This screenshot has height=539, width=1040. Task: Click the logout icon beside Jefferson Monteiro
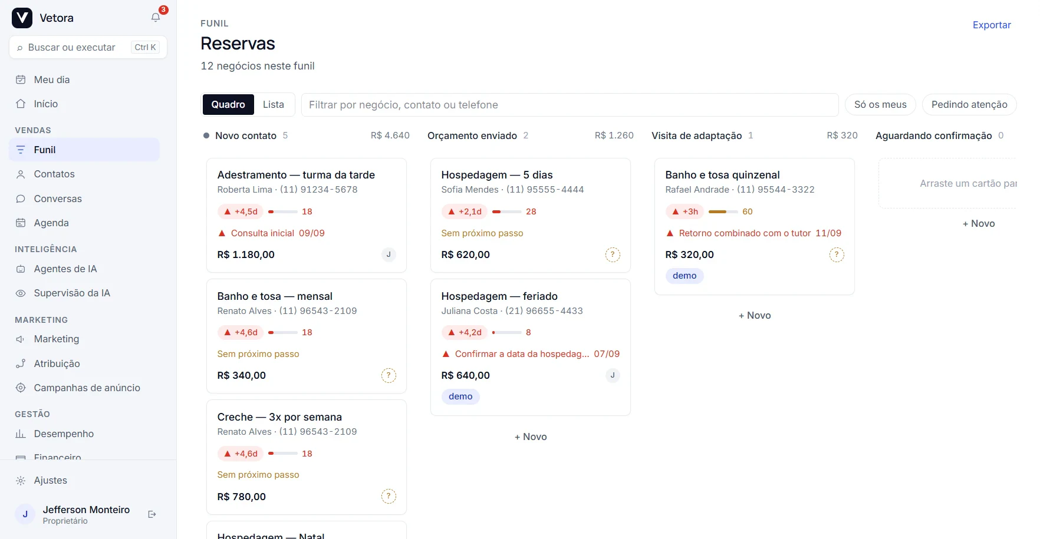point(152,514)
